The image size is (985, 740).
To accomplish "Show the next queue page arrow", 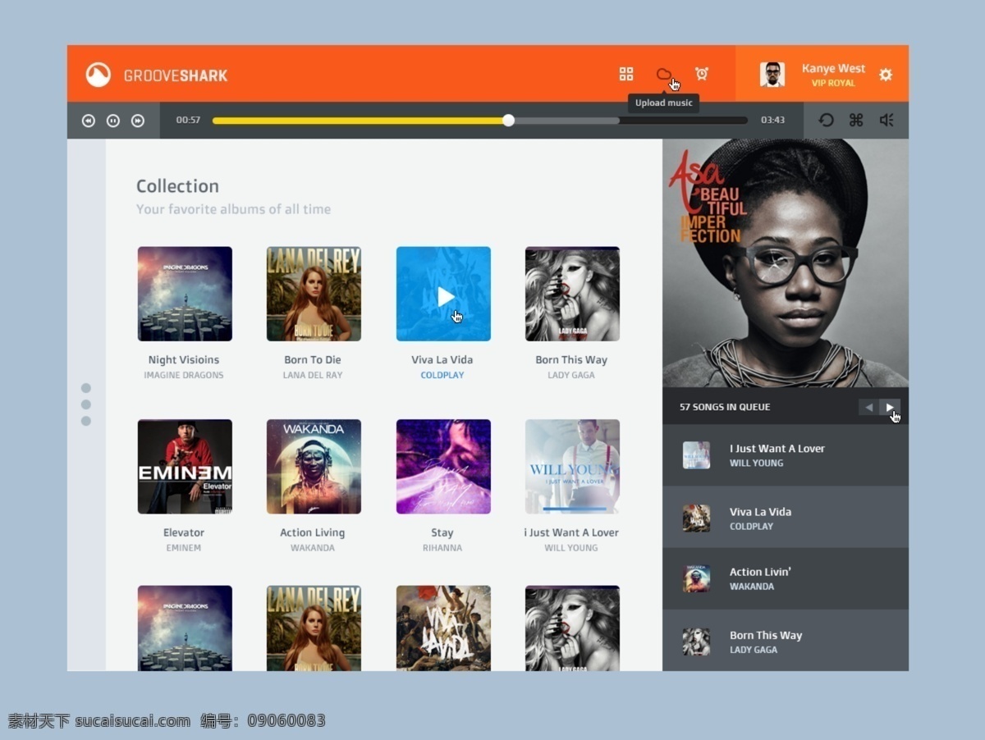I will [890, 407].
